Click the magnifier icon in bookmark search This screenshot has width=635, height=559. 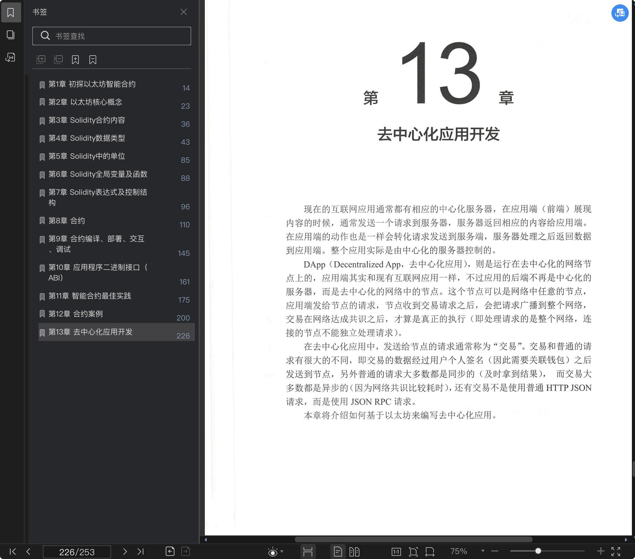(x=45, y=36)
